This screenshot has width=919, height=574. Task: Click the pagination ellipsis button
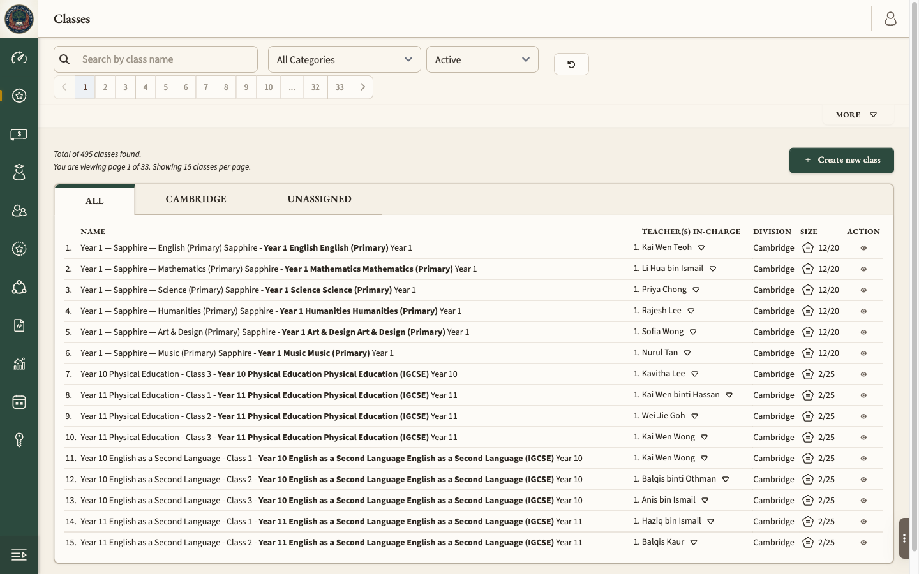(292, 87)
